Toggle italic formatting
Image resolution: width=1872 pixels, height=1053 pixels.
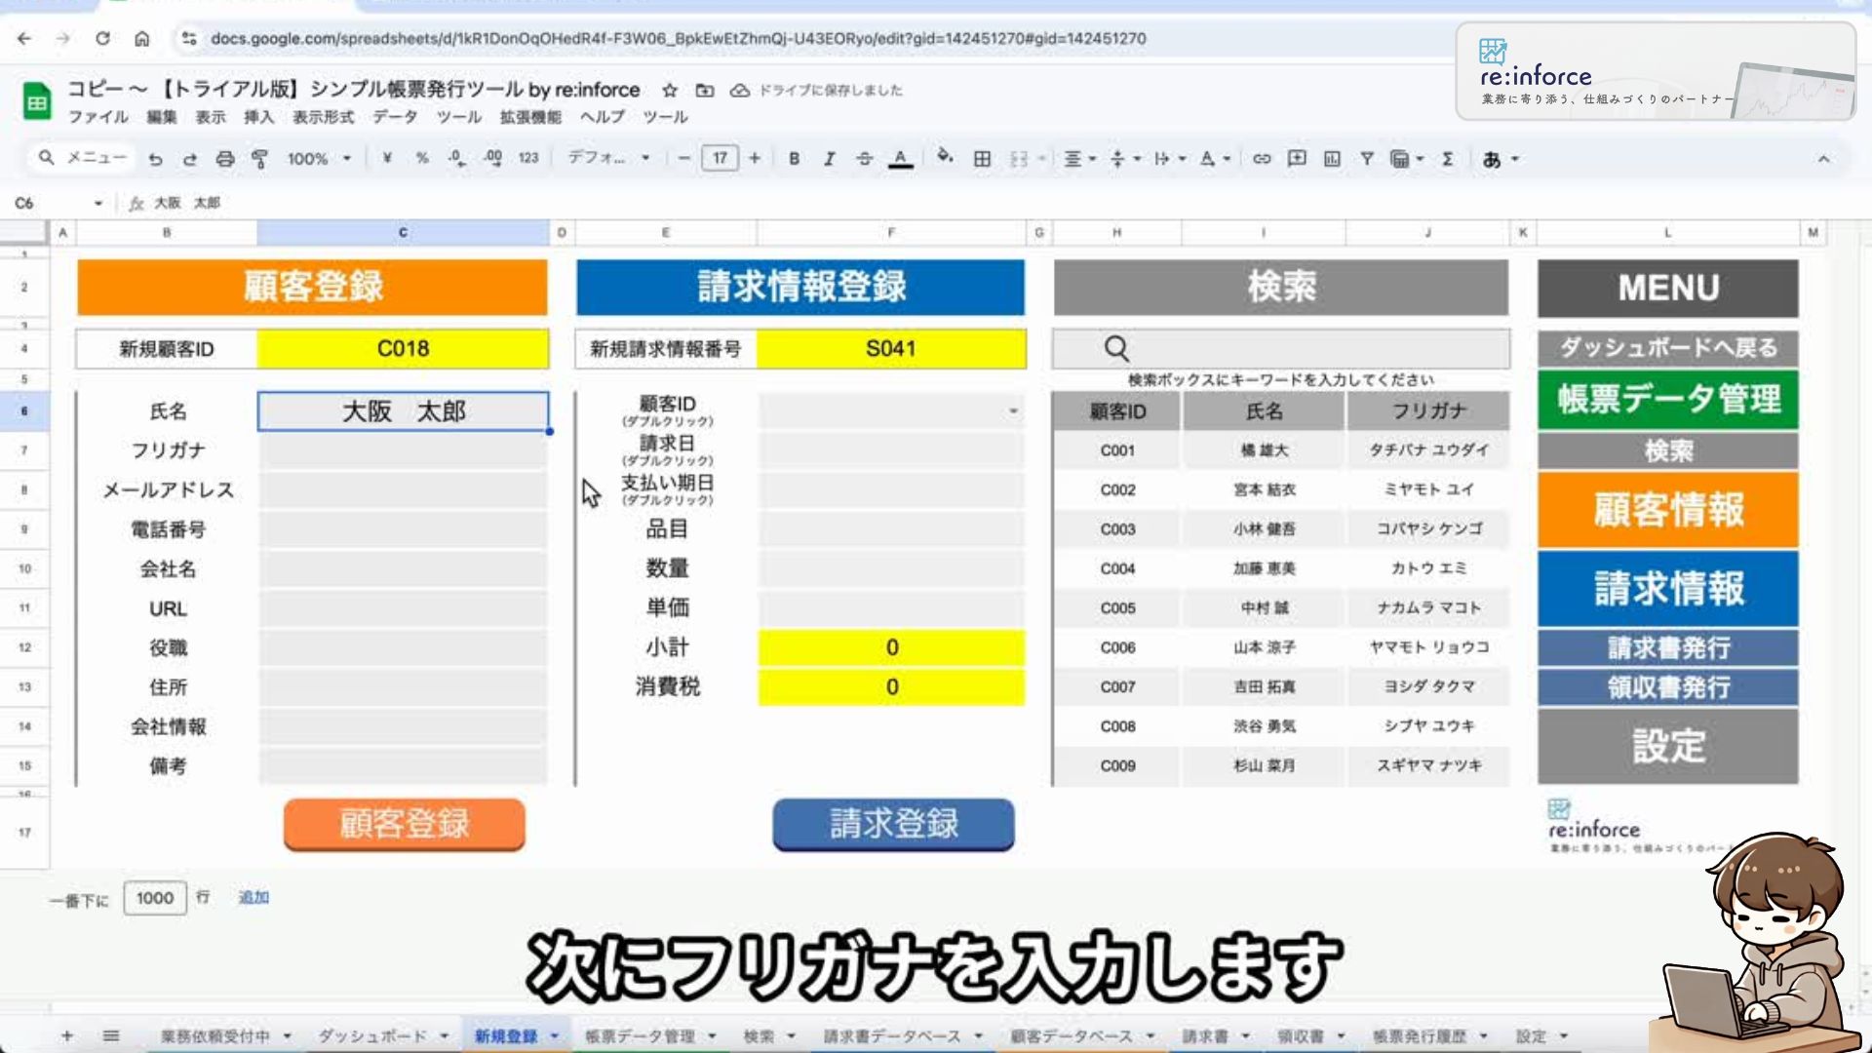coord(829,159)
